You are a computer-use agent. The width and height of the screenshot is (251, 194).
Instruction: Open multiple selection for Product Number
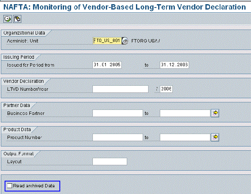coord(215,137)
